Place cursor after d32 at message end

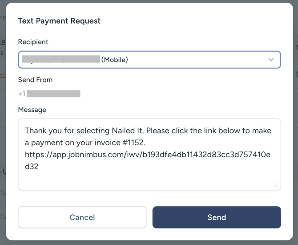(x=40, y=167)
